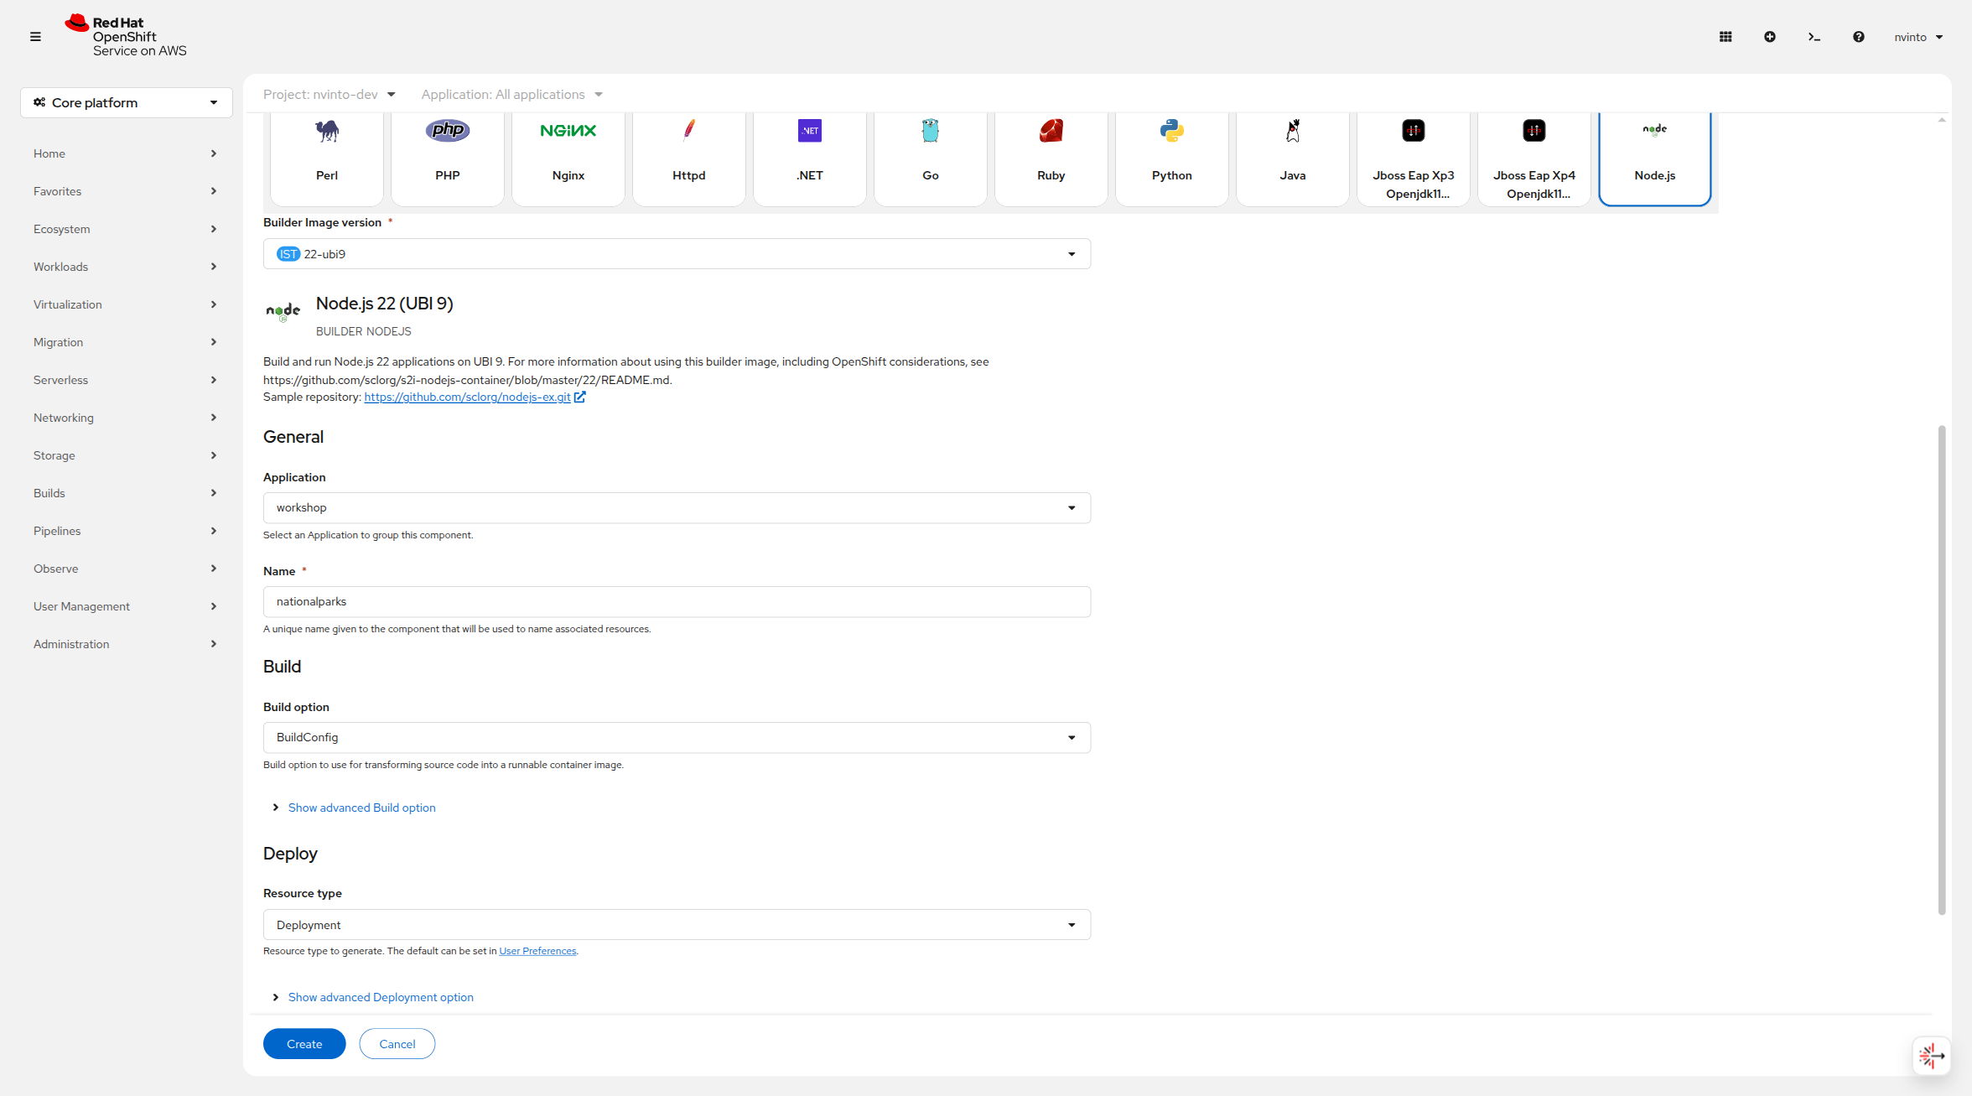The image size is (1972, 1096).
Task: Select the Python builder image tile
Action: pos(1171,158)
